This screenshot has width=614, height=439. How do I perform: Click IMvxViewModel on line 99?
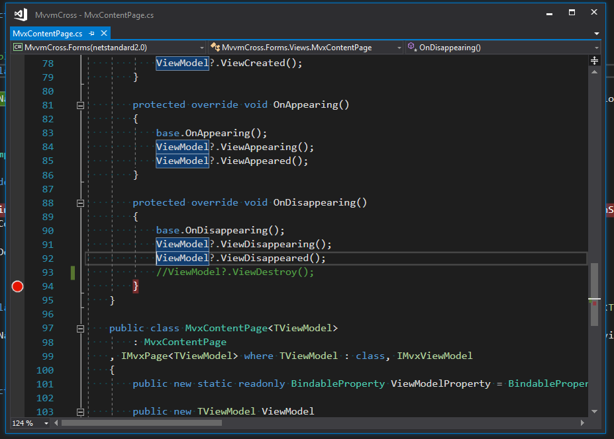[x=435, y=356]
